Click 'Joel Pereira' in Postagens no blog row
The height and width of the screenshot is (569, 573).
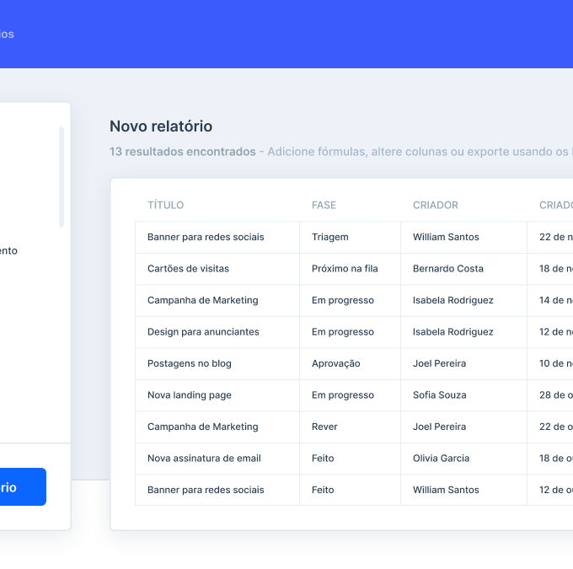tap(463, 363)
